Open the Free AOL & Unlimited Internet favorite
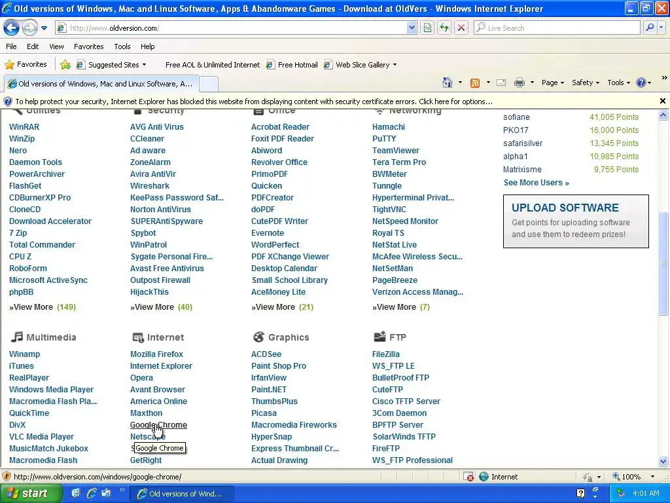The height and width of the screenshot is (503, 670). [213, 65]
